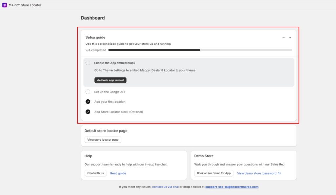
Task: Click the setup progress bar
Action: coord(200,50)
